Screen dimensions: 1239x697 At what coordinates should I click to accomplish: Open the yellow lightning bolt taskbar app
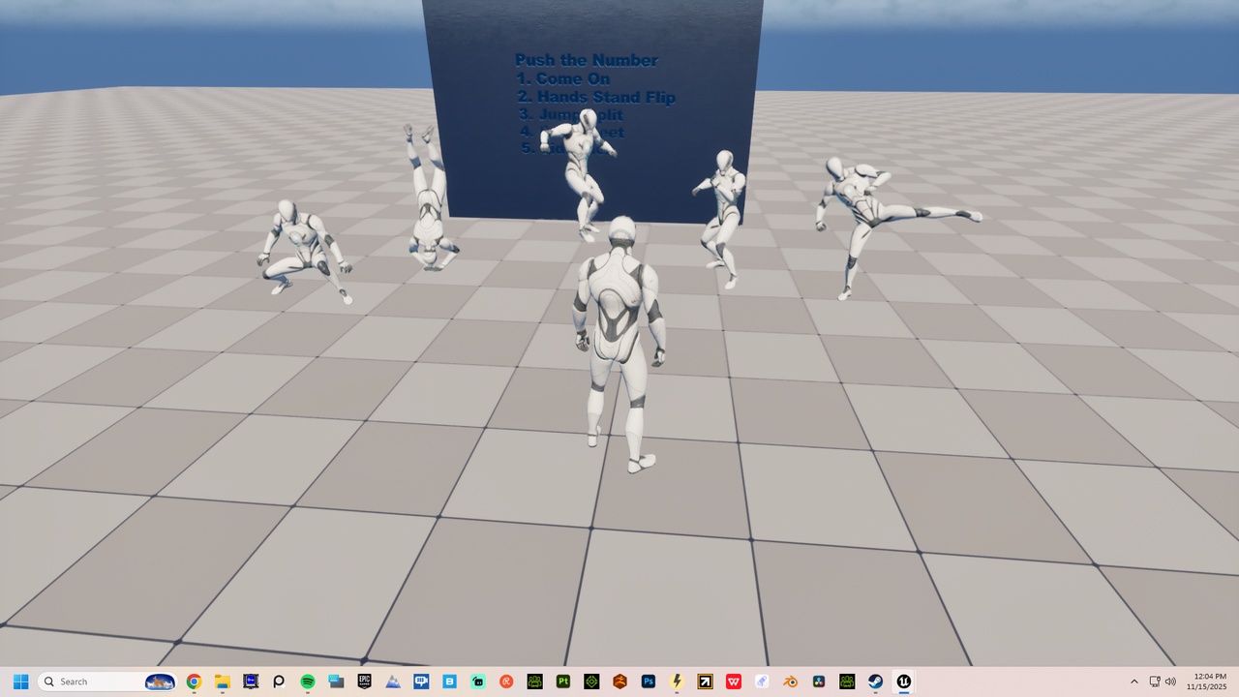click(x=677, y=682)
